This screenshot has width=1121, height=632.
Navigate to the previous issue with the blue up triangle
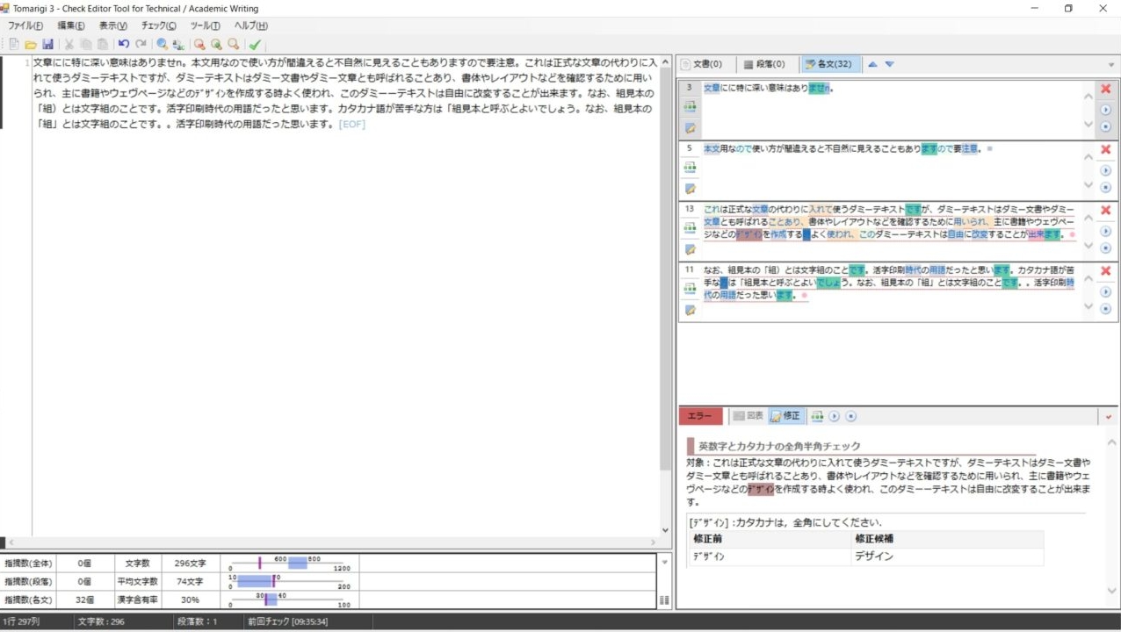click(872, 63)
